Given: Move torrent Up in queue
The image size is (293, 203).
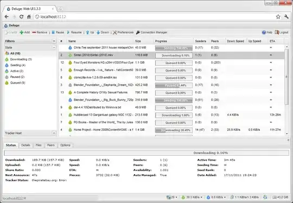Looking at the screenshot, I should tap(90, 33).
